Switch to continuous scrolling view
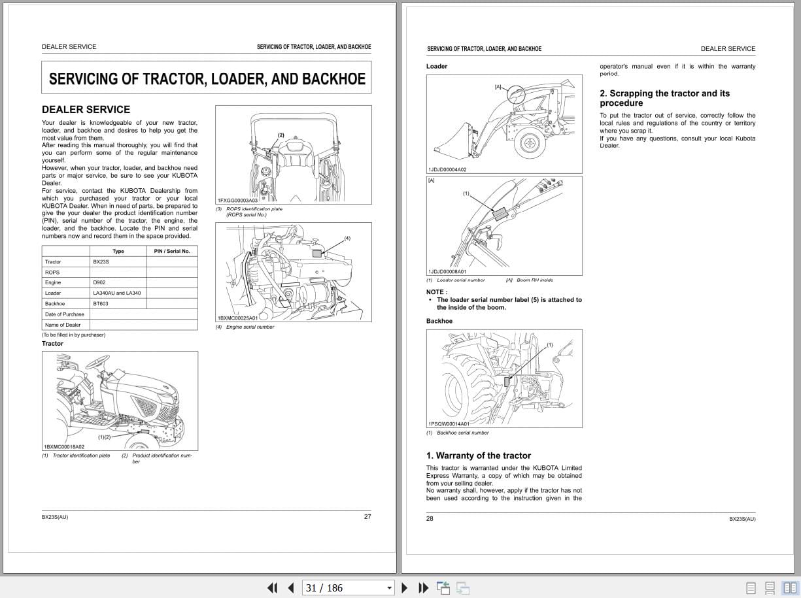The width and height of the screenshot is (801, 598). tap(770, 588)
